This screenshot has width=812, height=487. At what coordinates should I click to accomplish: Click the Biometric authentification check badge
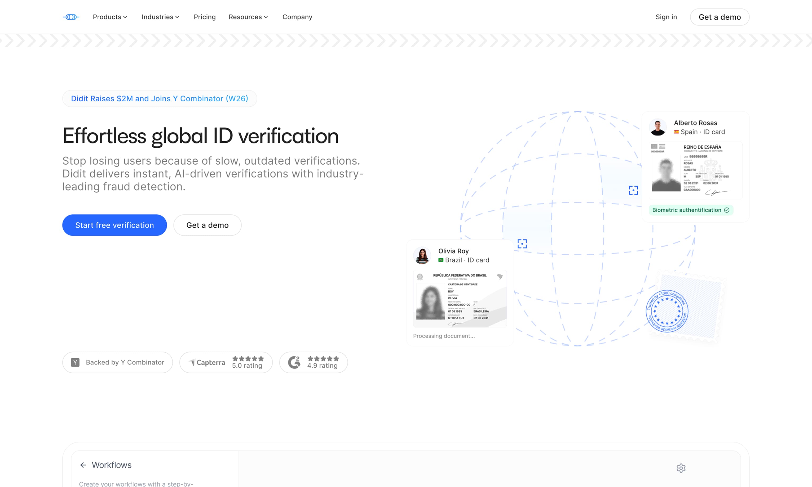(691, 210)
